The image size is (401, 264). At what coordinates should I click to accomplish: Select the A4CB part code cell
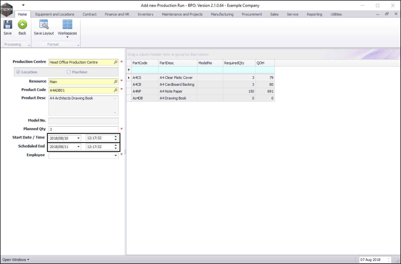[145, 85]
